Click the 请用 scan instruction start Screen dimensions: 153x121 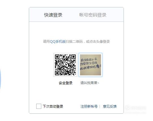(46, 42)
